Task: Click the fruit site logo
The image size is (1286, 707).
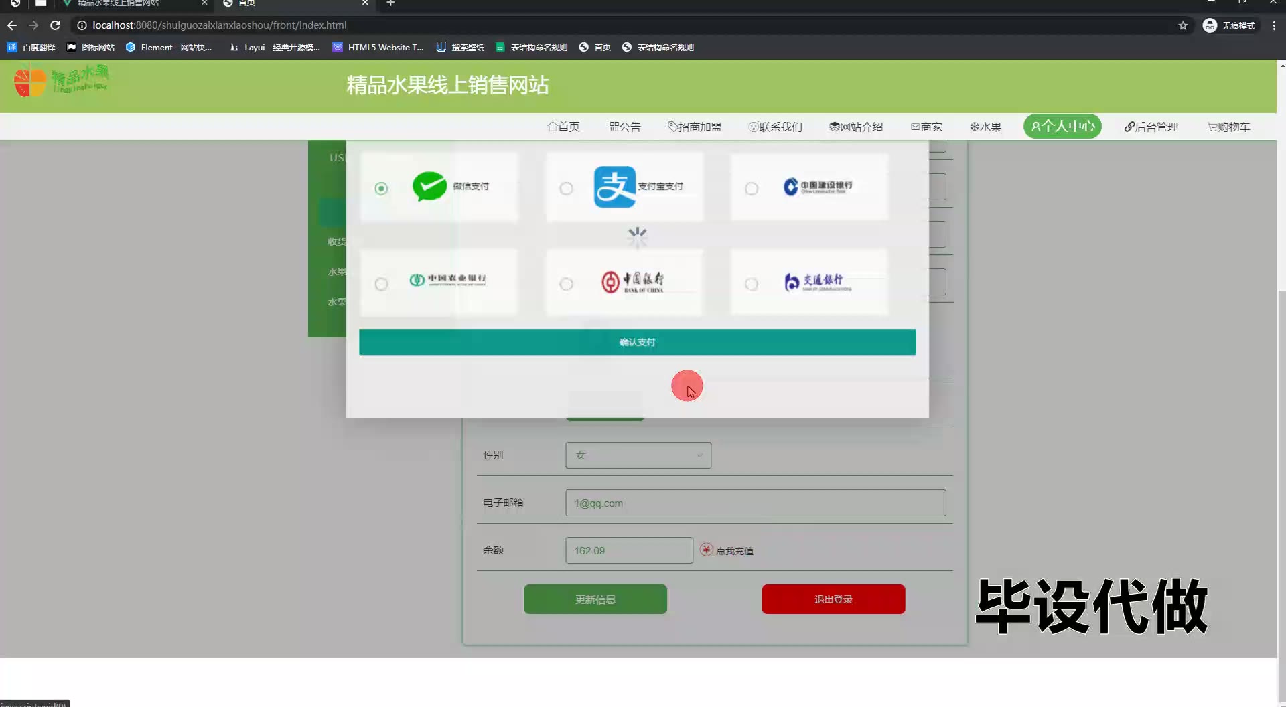Action: click(x=61, y=82)
